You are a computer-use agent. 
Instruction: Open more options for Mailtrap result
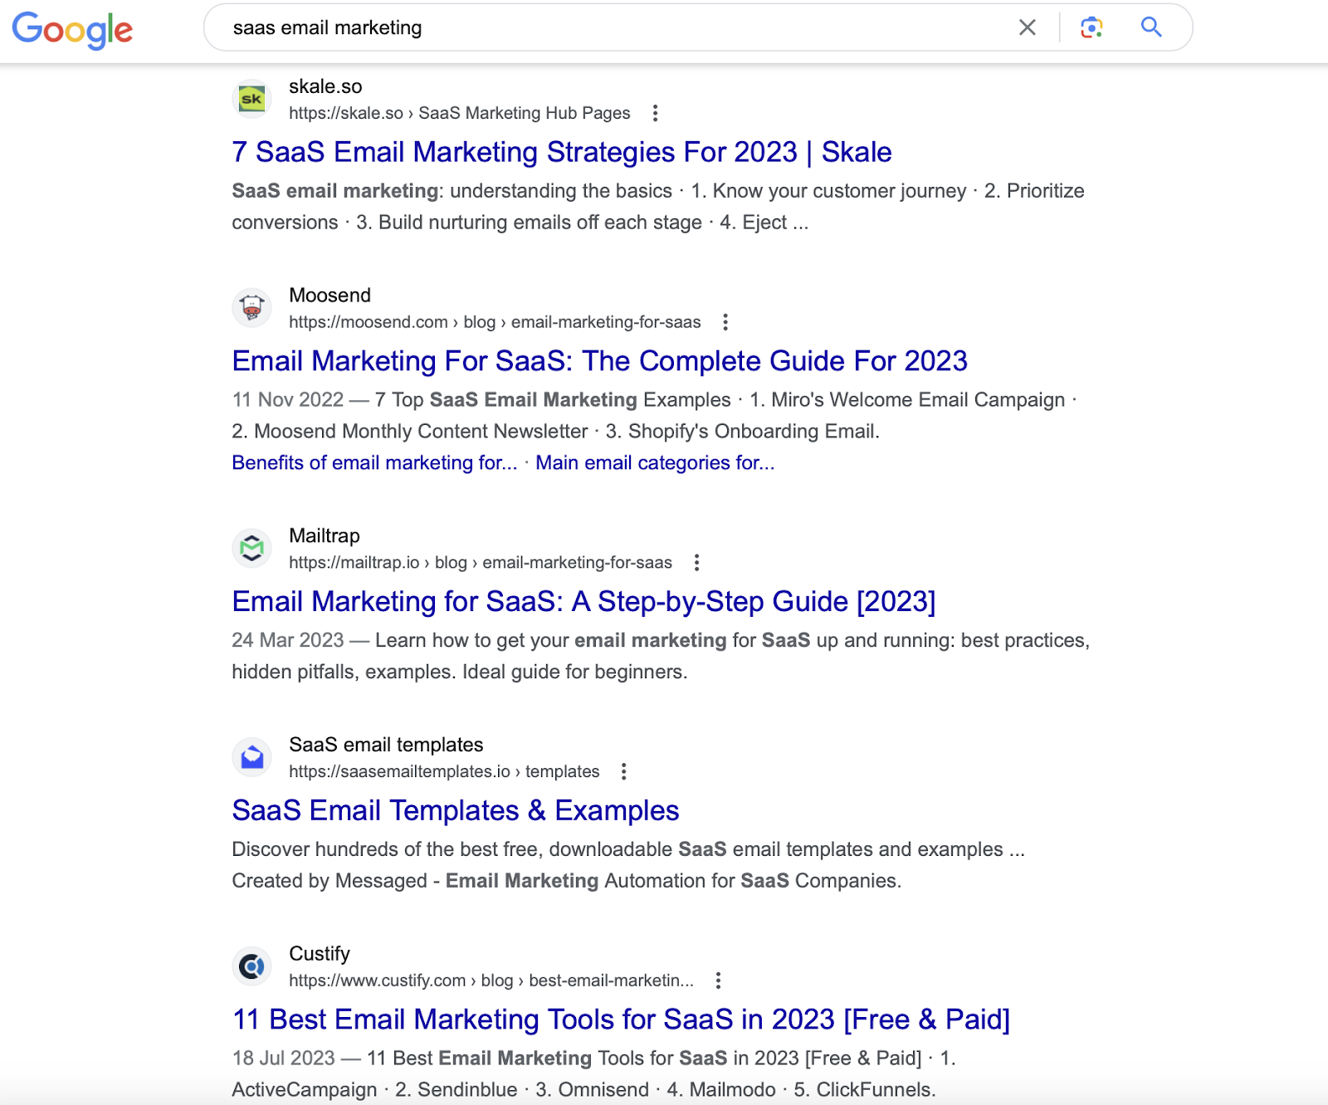pos(697,563)
